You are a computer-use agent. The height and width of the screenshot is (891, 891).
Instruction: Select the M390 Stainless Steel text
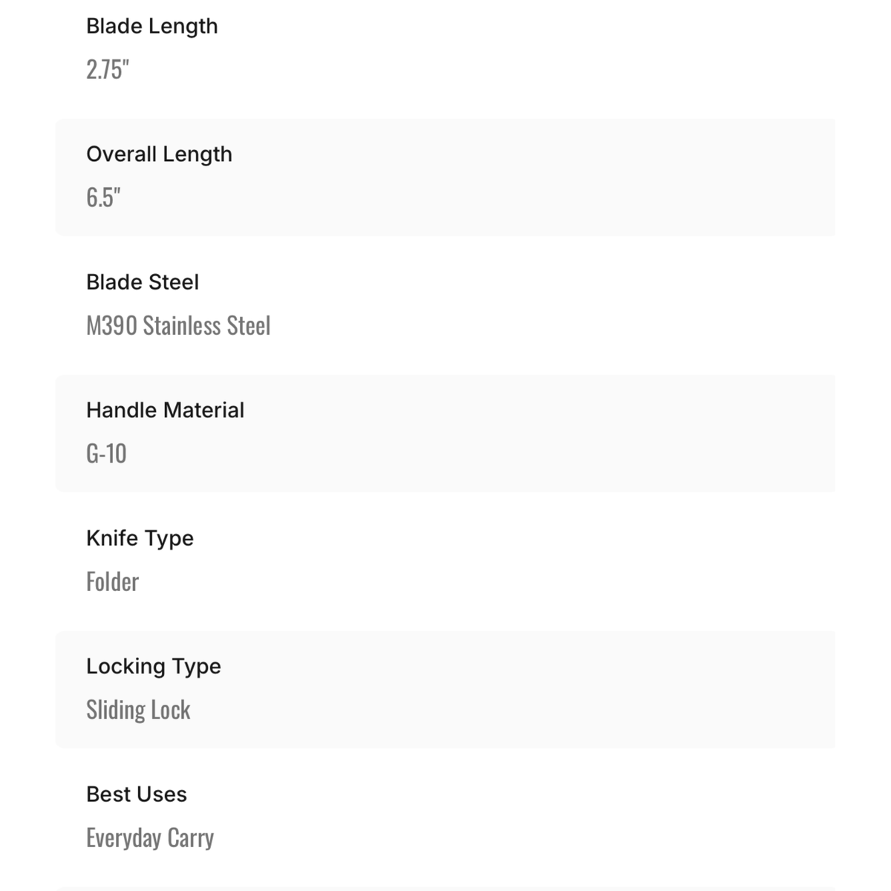point(178,325)
